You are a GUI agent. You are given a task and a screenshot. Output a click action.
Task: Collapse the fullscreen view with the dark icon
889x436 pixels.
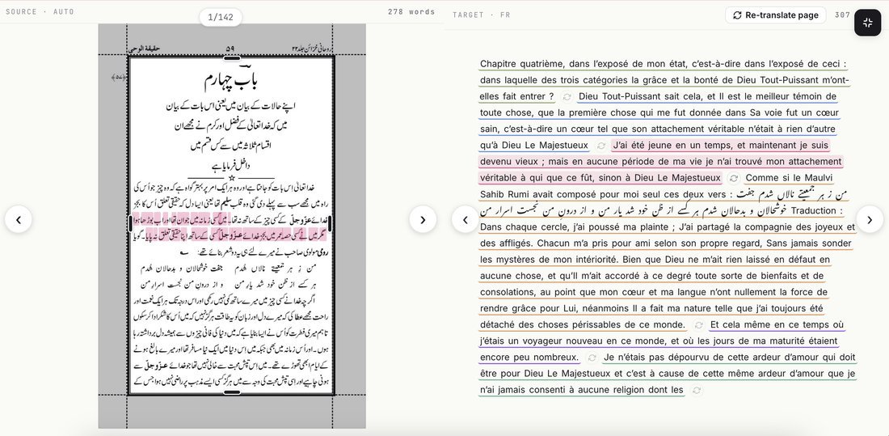[x=867, y=23]
